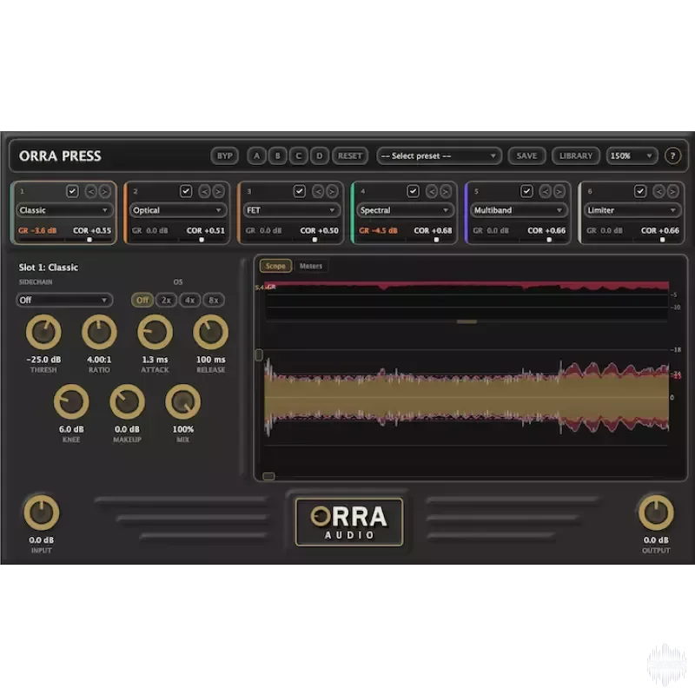Viewport: 695px width, 695px height.
Task: Click the ATTACK knob
Action: click(156, 332)
